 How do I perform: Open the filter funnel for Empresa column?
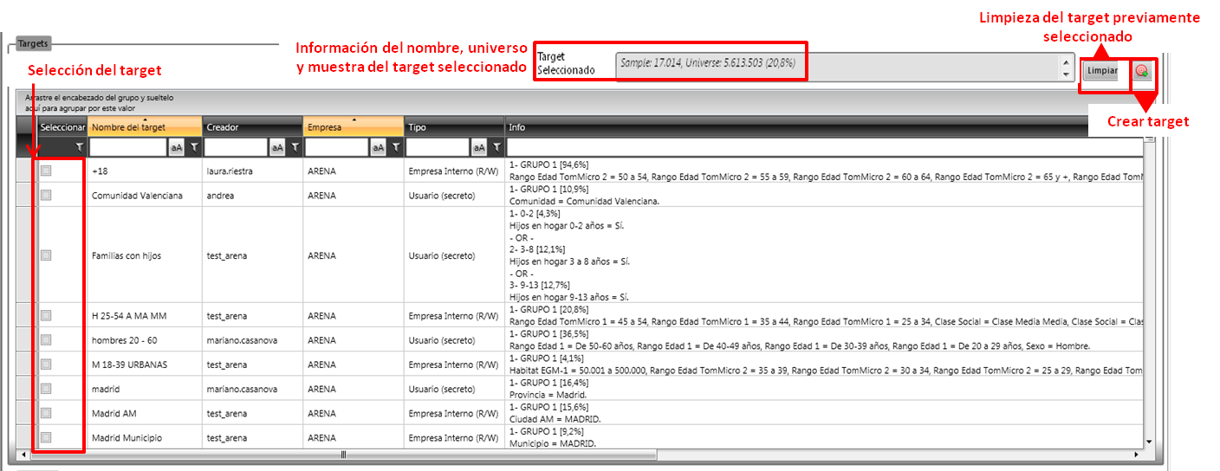[395, 148]
